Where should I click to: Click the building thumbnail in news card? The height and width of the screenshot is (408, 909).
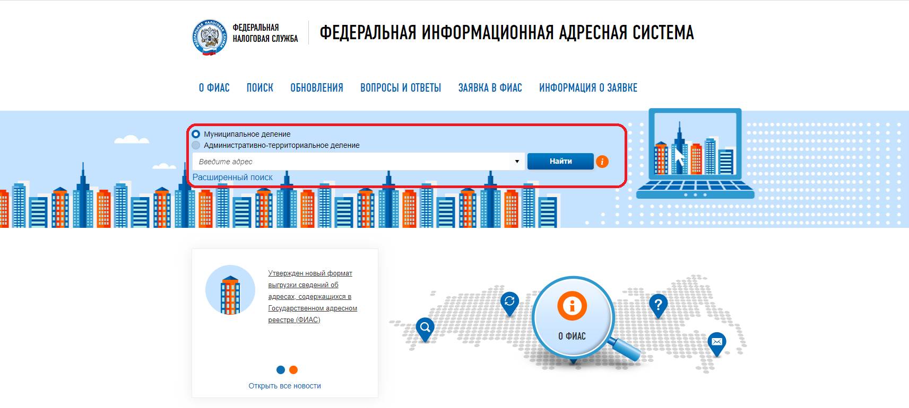coord(230,290)
